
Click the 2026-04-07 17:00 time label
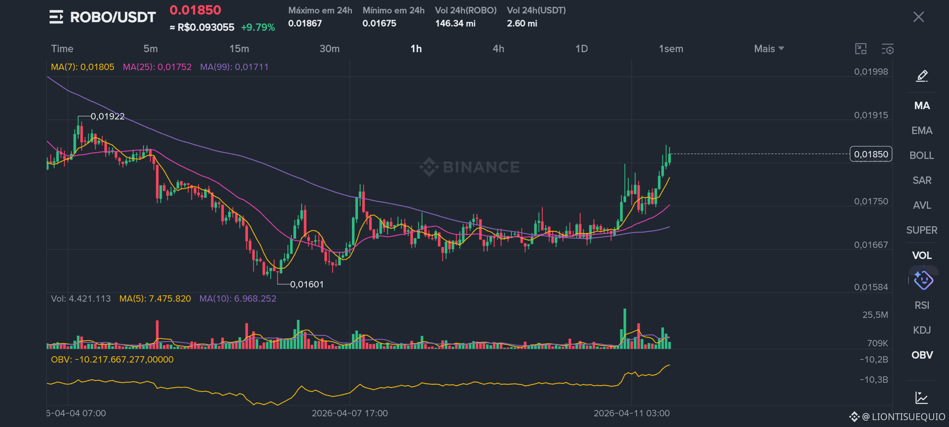point(350,413)
